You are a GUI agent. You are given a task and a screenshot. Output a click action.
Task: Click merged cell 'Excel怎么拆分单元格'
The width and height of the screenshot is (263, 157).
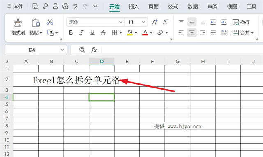pyautogui.click(x=76, y=79)
